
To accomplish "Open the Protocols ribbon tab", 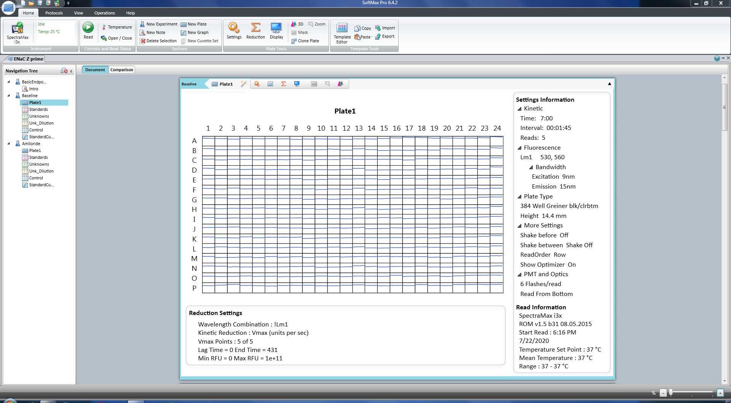I will (x=54, y=13).
